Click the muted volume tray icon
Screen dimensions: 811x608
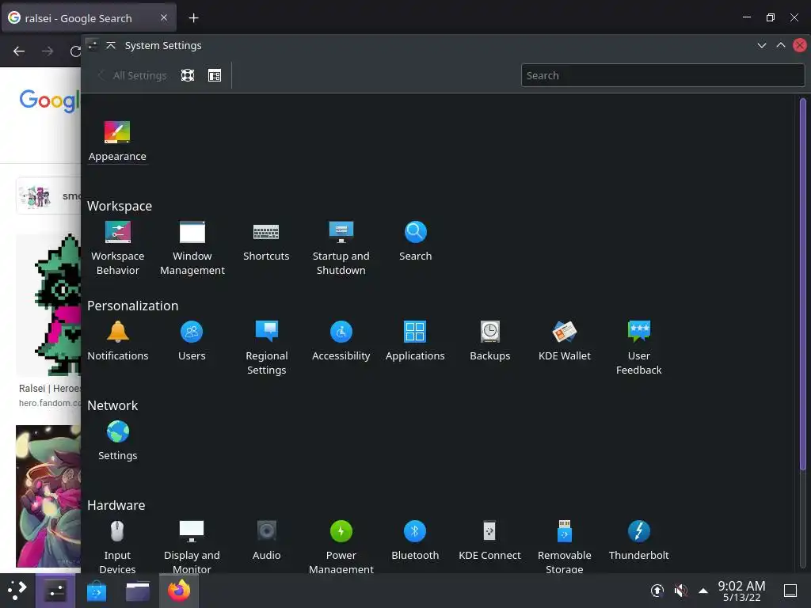click(680, 591)
